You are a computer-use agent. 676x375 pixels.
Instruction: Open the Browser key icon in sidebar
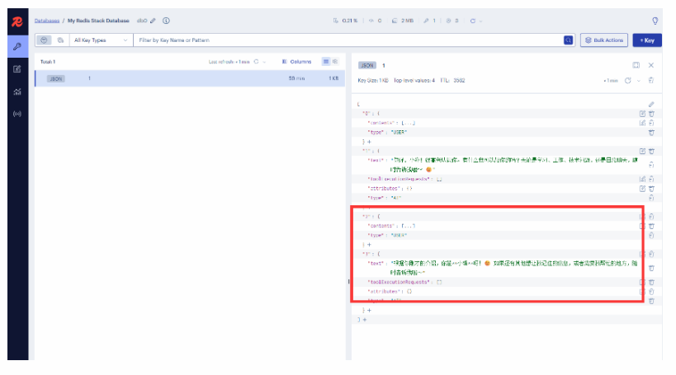pyautogui.click(x=17, y=46)
